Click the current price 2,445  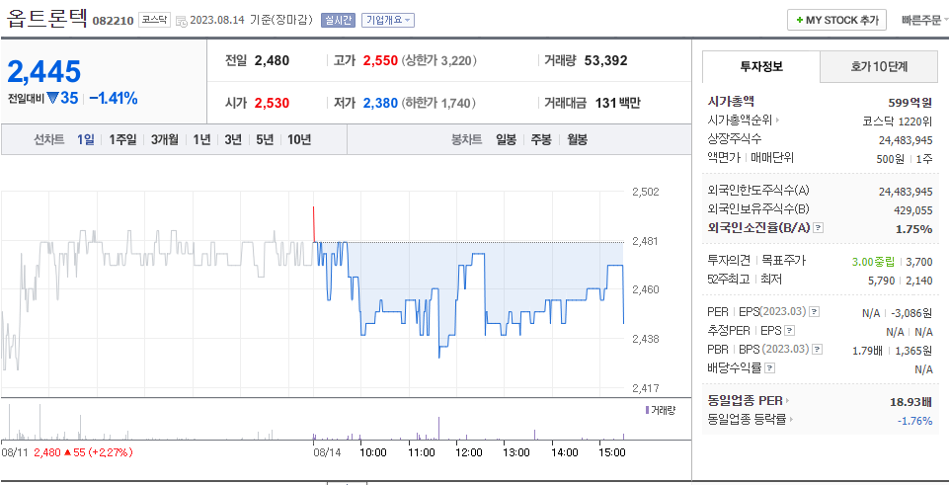43,72
